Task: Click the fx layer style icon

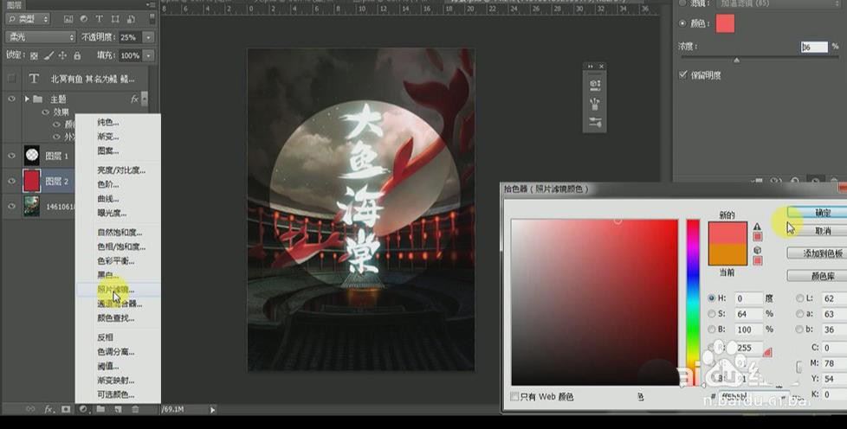Action: pos(48,410)
